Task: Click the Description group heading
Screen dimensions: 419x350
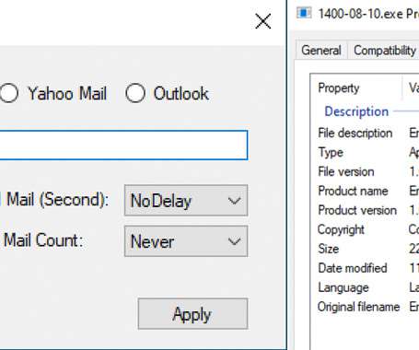Action: point(356,111)
